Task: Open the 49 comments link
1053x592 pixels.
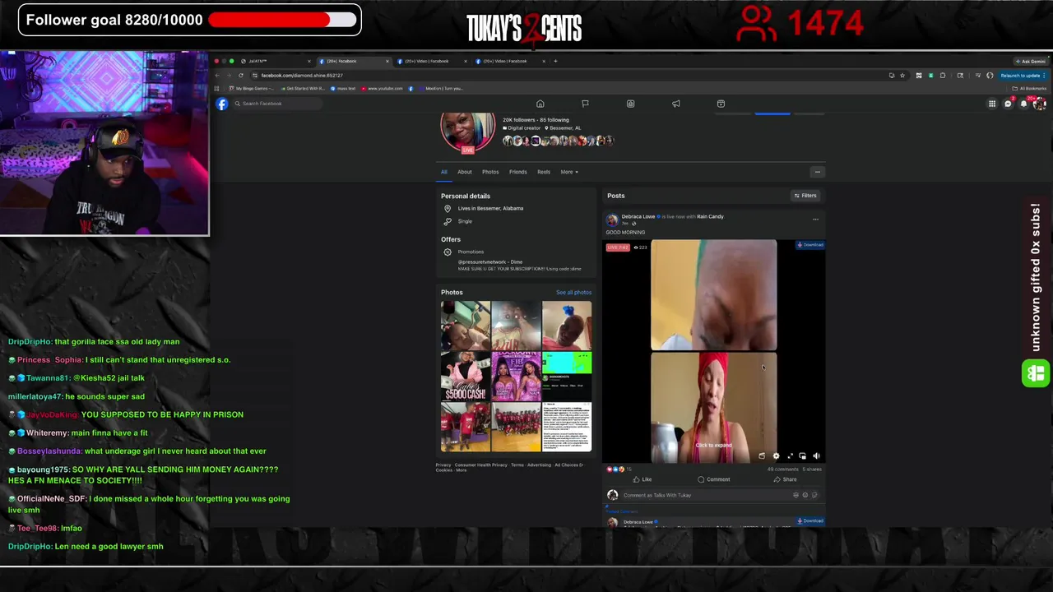Action: tap(782, 469)
